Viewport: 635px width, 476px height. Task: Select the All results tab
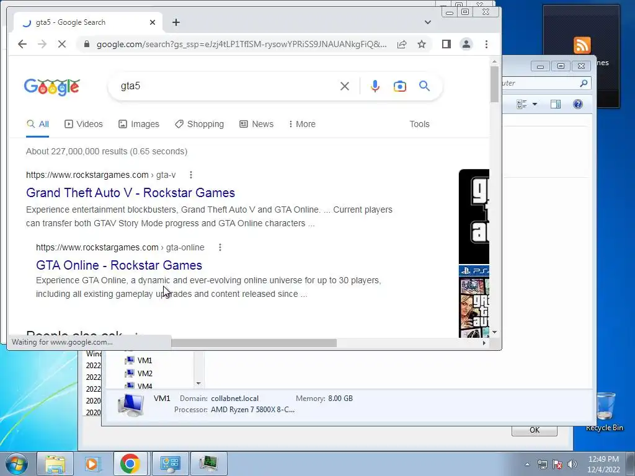pos(38,124)
